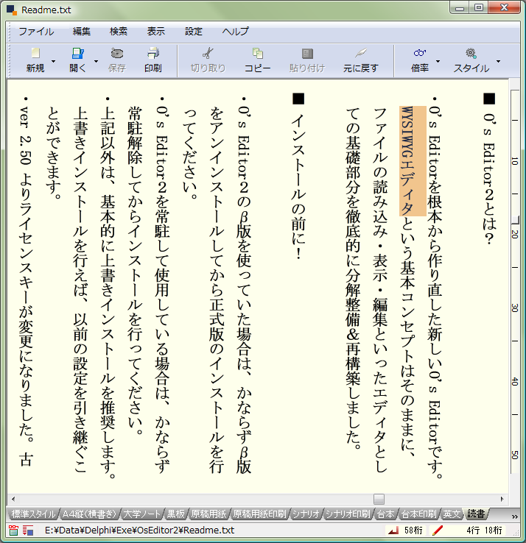Click the horizontal scrollbar thumb
The height and width of the screenshot is (543, 526).
pos(379,499)
